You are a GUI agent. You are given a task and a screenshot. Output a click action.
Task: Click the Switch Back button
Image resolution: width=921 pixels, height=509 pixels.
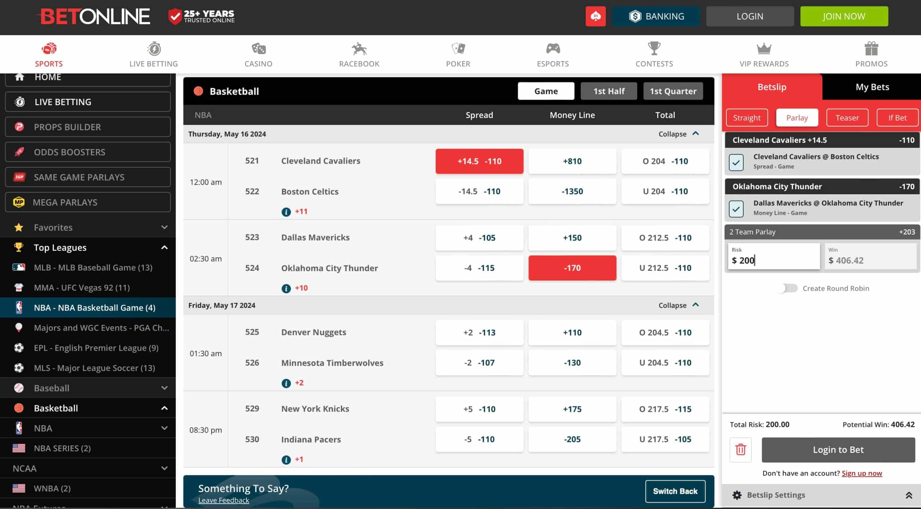click(675, 491)
